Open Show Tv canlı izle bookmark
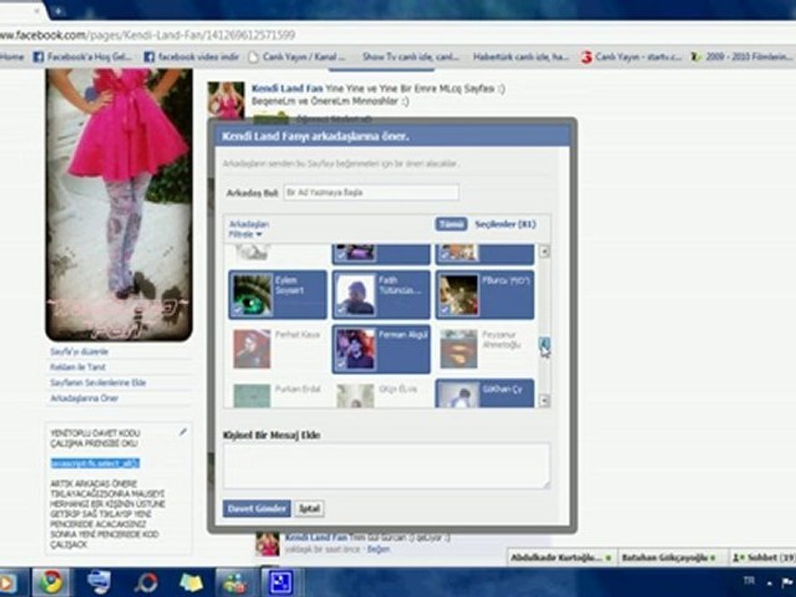Screen dimensions: 796x597 [410, 57]
